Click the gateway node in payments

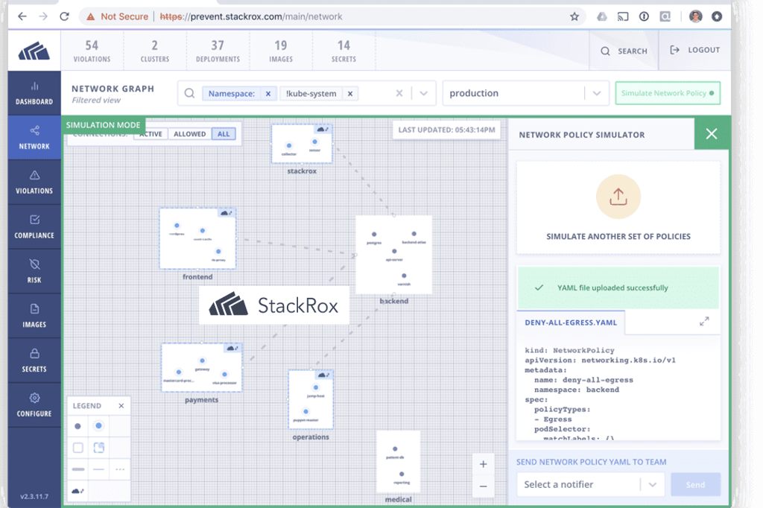pos(202,361)
